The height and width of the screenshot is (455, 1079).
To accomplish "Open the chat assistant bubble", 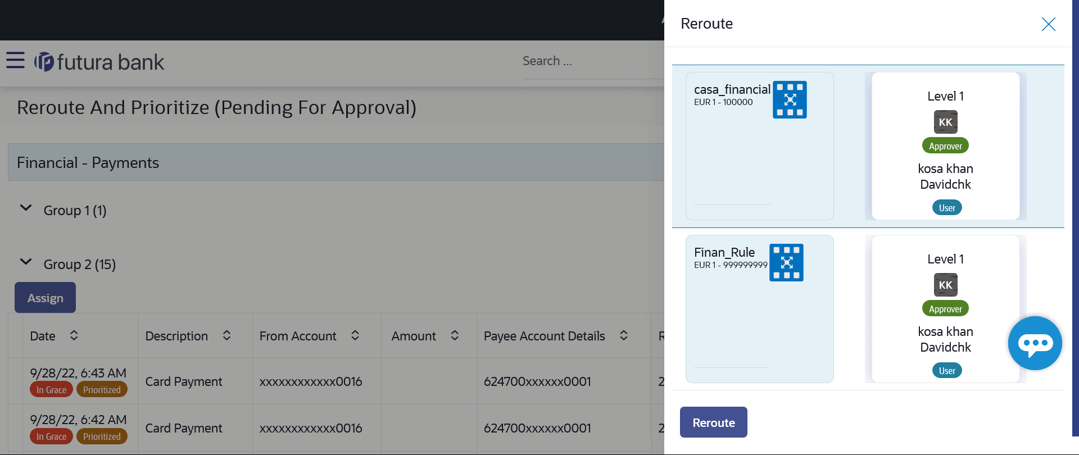I will point(1035,343).
